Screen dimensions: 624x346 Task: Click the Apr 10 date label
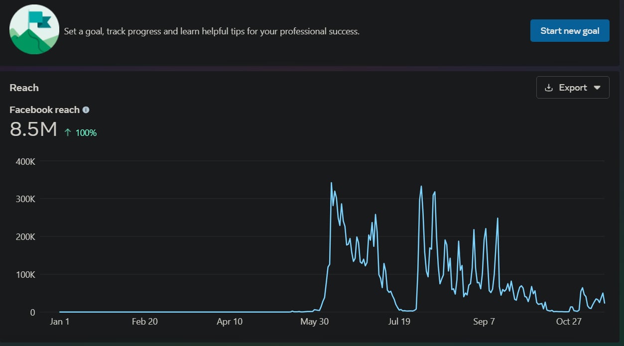pyautogui.click(x=230, y=322)
